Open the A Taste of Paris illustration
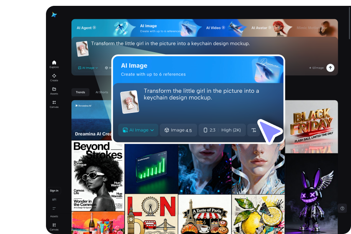 pyautogui.click(x=205, y=214)
